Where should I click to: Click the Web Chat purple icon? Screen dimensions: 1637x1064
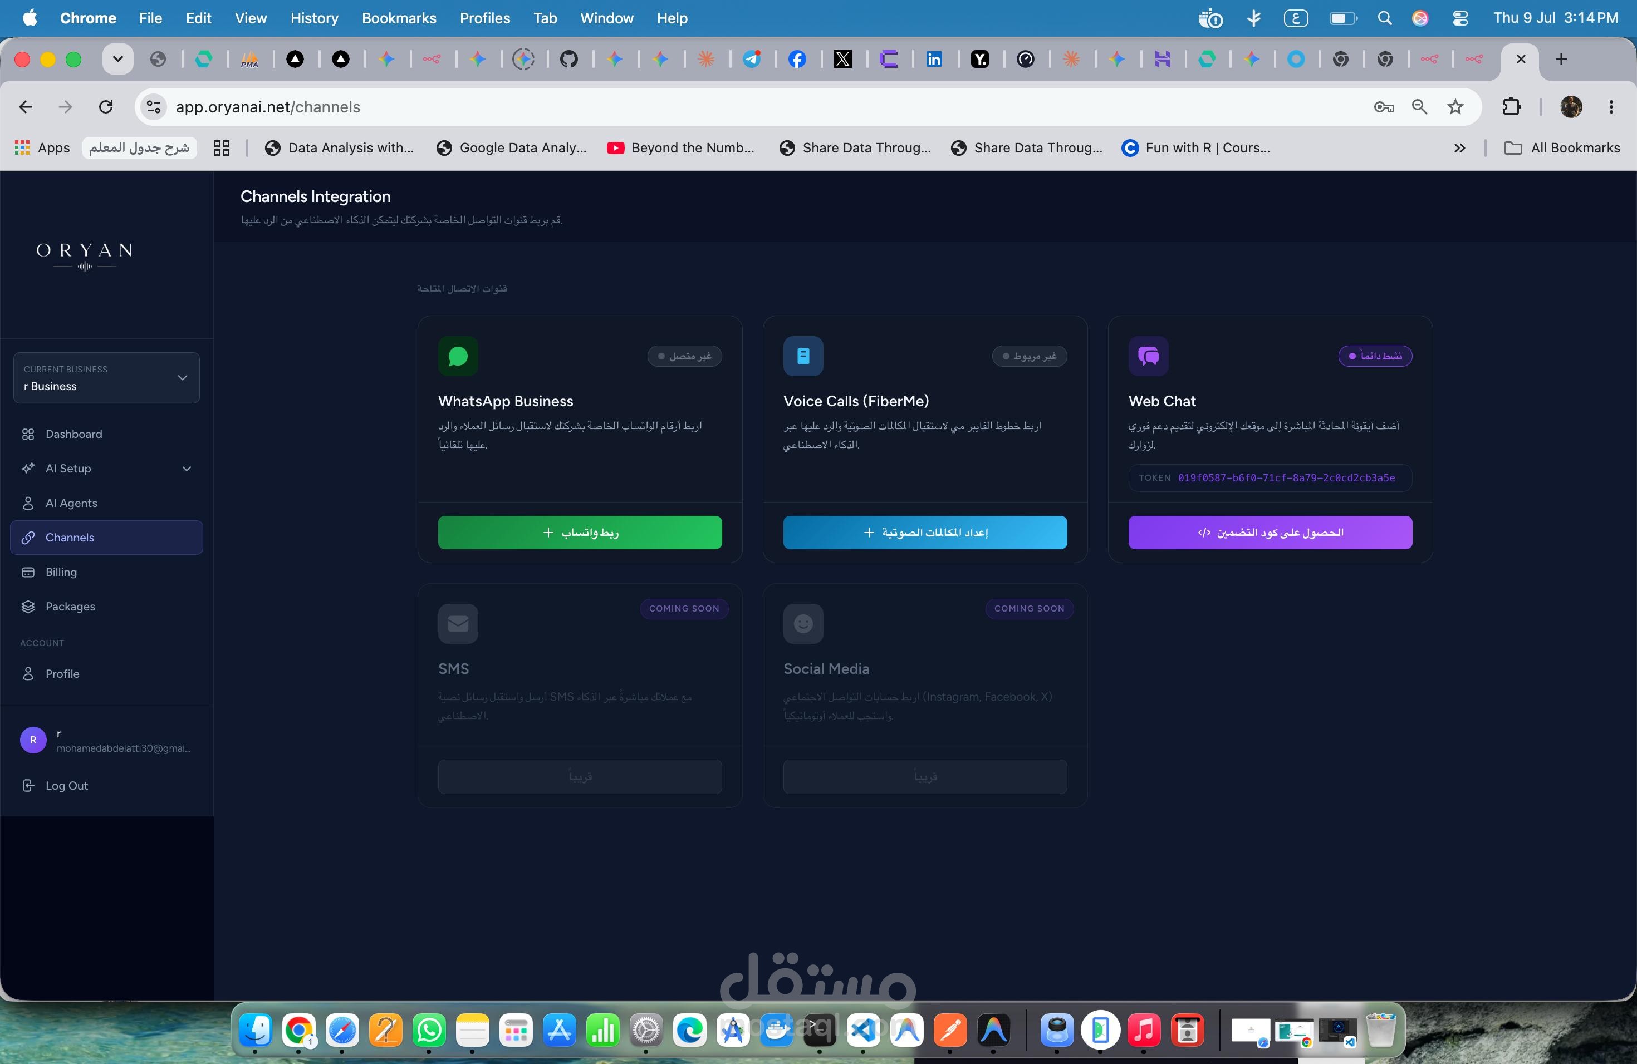1149,356
